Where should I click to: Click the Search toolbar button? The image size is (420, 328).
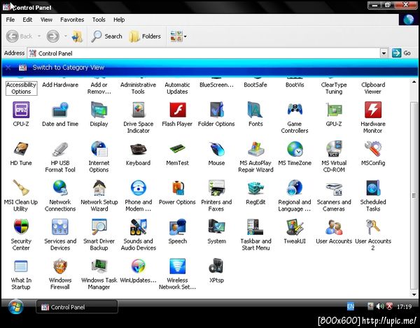click(x=106, y=36)
